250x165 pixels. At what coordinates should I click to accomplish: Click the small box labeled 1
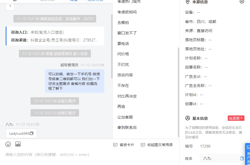(10, 6)
